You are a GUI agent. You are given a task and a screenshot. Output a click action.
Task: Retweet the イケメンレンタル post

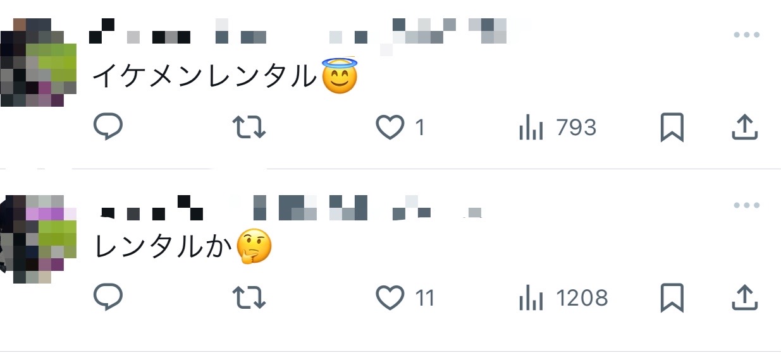pyautogui.click(x=249, y=127)
